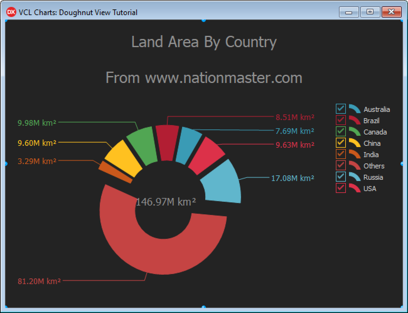Click the Brazil legend doughnut icon

(355, 120)
